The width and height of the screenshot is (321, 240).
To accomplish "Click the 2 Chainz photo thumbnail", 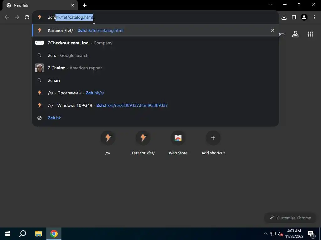I will pos(39,68).
